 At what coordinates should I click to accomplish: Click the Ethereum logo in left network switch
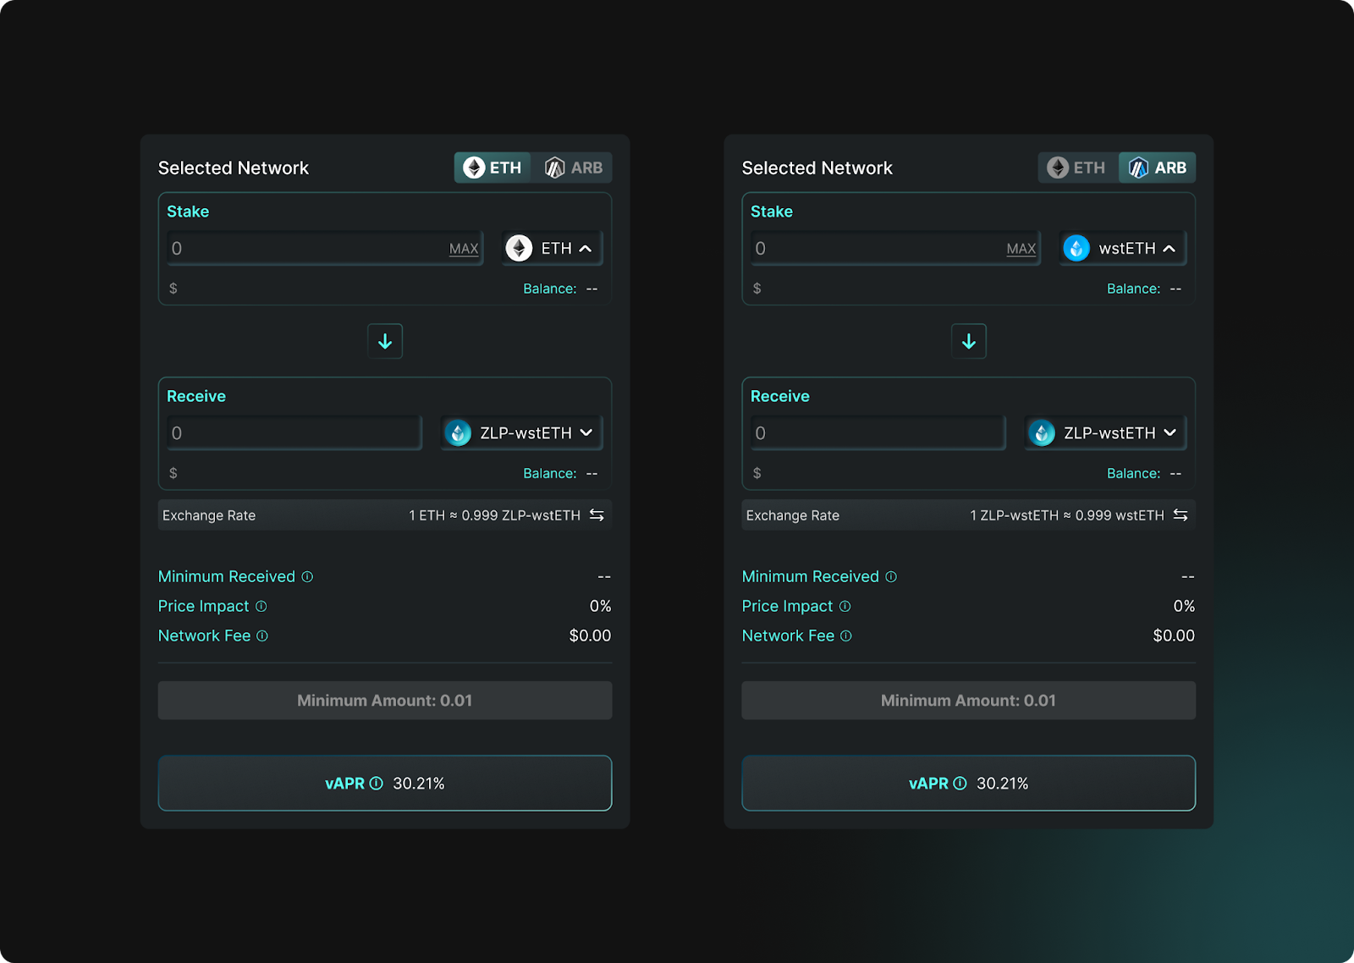pyautogui.click(x=474, y=168)
